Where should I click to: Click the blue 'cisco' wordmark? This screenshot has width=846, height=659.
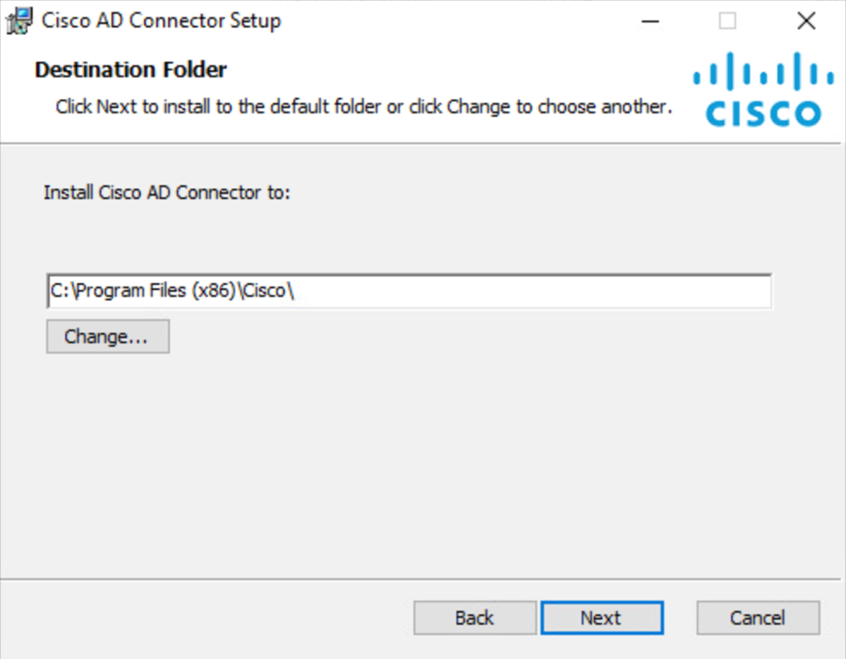pos(763,113)
